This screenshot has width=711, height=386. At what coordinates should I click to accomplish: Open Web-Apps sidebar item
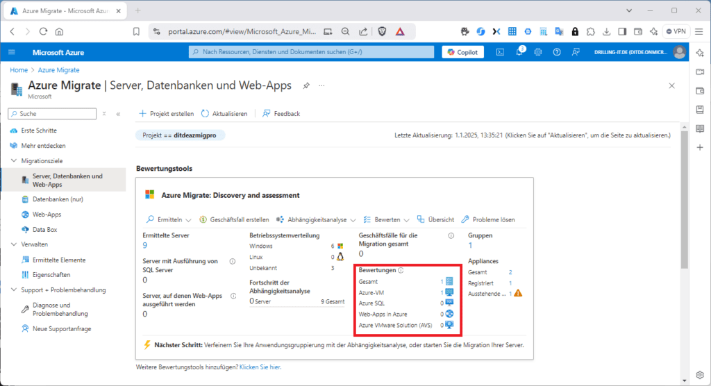coord(47,214)
